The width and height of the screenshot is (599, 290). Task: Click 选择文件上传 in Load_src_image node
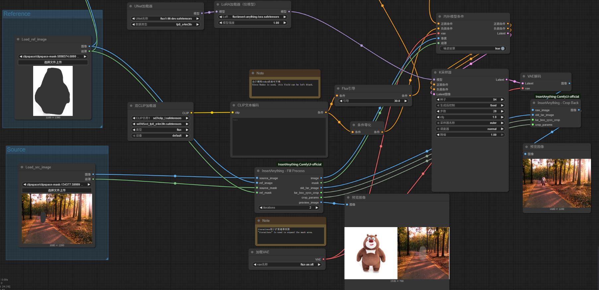click(x=57, y=190)
